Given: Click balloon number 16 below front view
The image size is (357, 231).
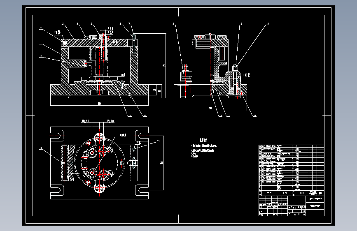Looking at the screenshot, I should pyautogui.click(x=130, y=116).
